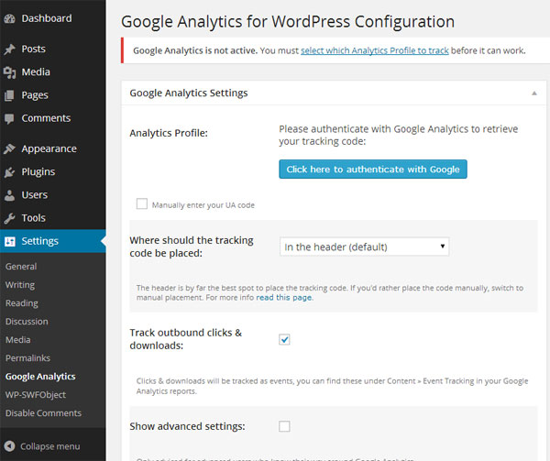
Task: Select Comments in the sidebar
Action: 46,118
